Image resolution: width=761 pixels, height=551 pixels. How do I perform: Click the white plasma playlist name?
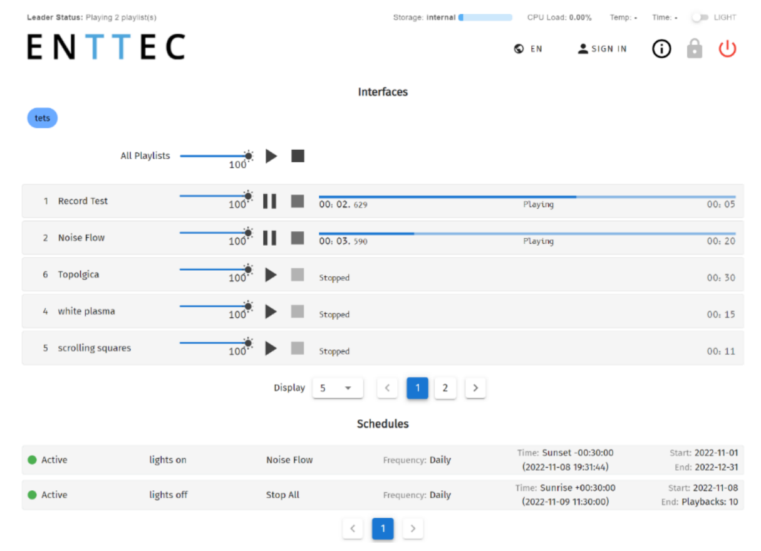pos(86,312)
